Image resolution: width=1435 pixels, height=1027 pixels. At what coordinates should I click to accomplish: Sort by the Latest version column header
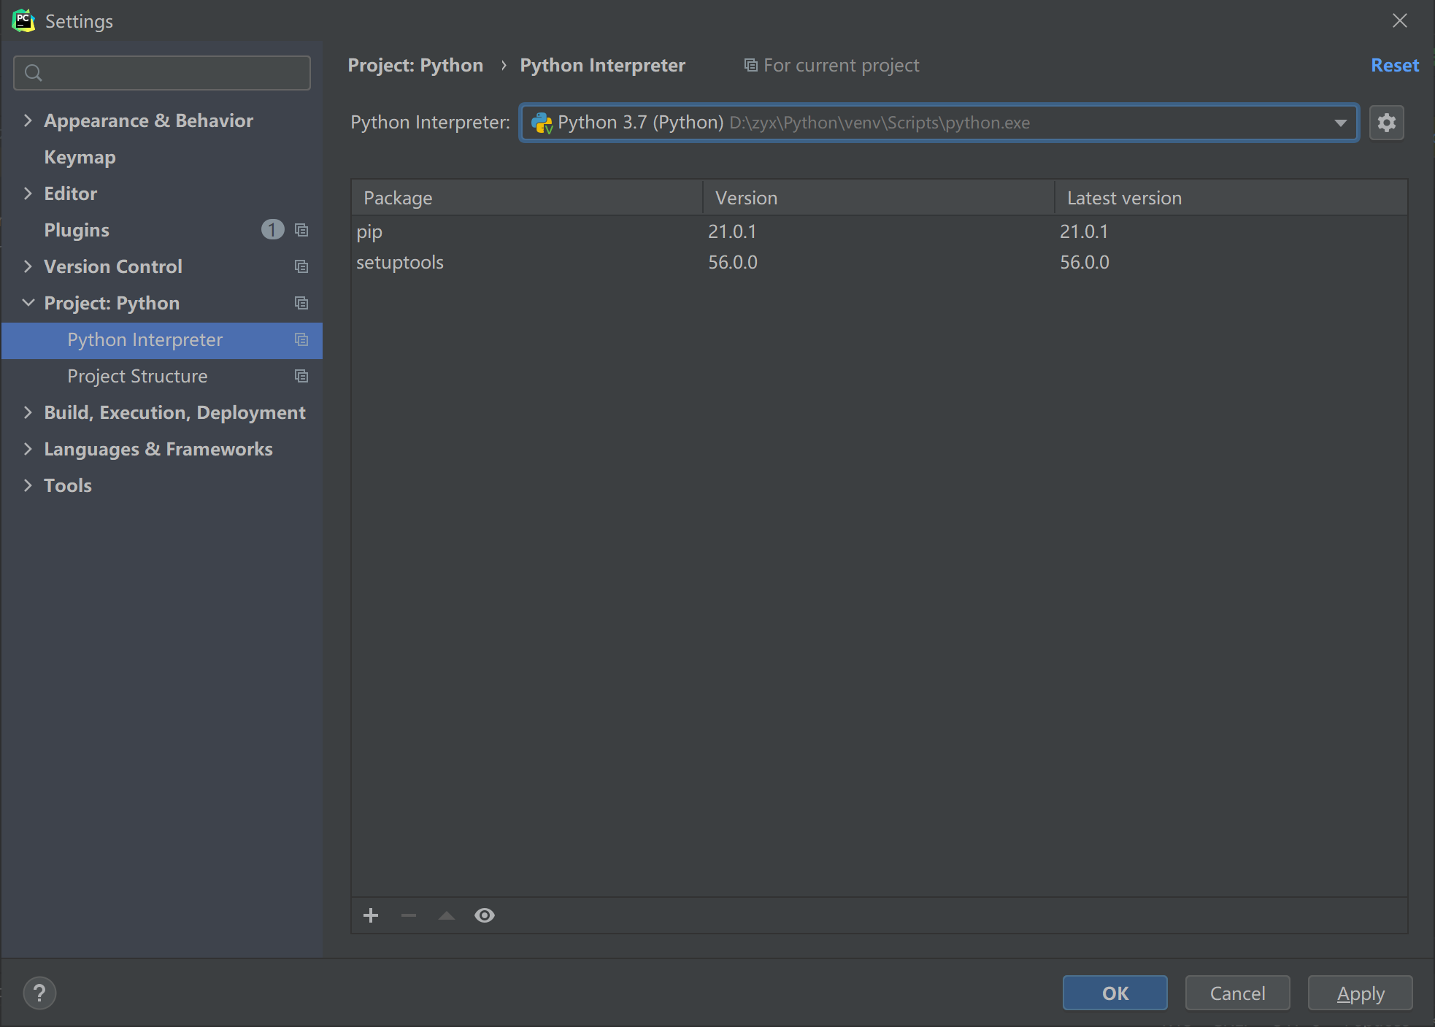[1124, 198]
